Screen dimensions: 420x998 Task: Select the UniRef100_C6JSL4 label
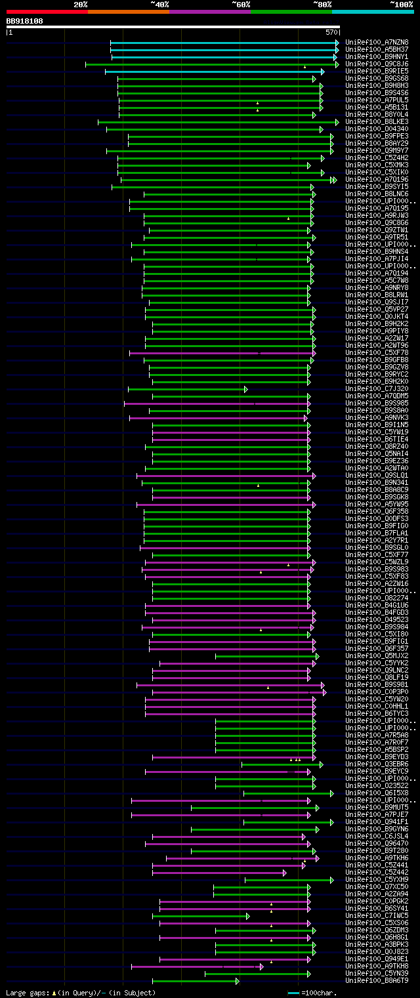(x=375, y=836)
